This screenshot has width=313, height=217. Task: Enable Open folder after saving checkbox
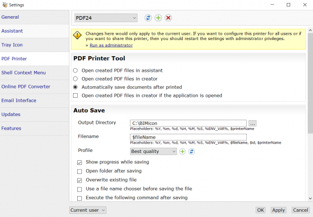point(80,171)
